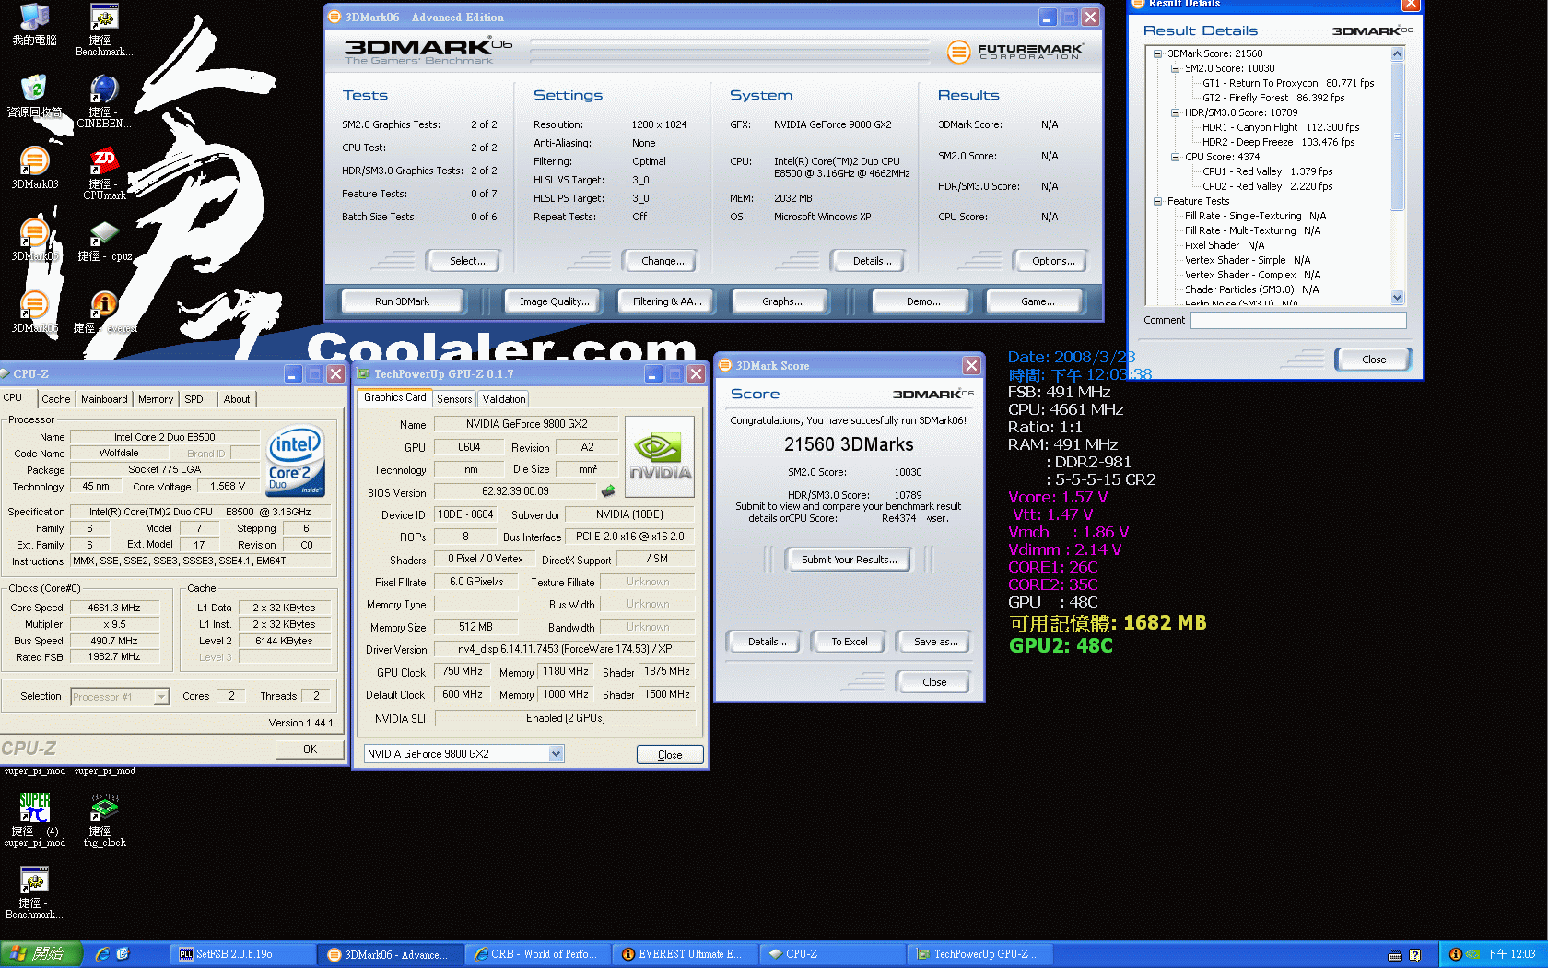
Task: Open the My Computer desktop icon
Action: click(x=34, y=24)
